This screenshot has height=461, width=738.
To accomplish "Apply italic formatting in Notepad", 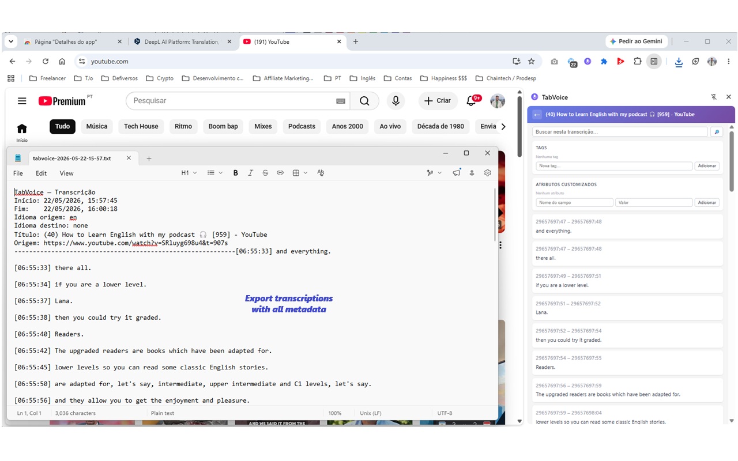I will coord(250,173).
